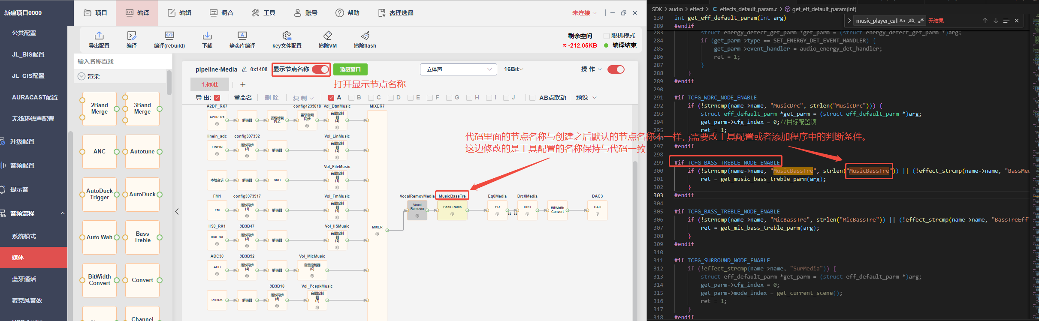Click the 擦除VM eraser icon
This screenshot has height=321, width=1039.
pos(328,36)
